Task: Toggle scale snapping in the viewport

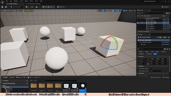Action: (x=124, y=11)
